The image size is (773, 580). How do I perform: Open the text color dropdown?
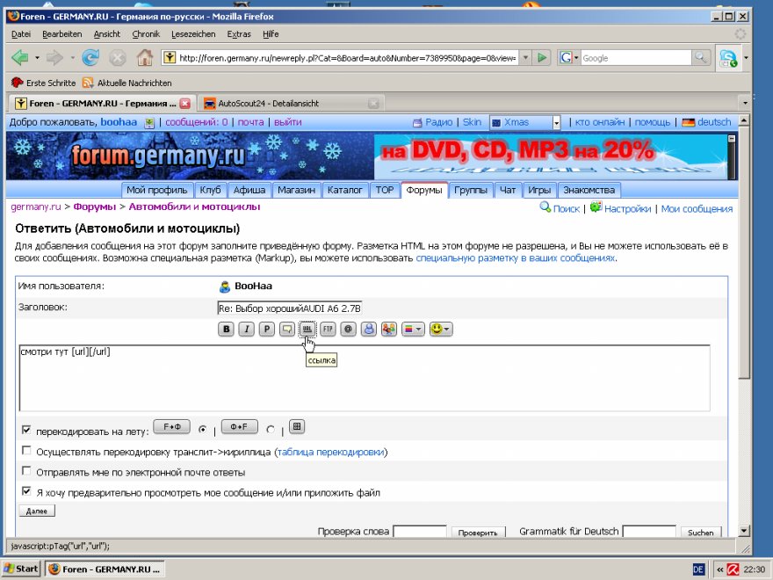(x=413, y=329)
